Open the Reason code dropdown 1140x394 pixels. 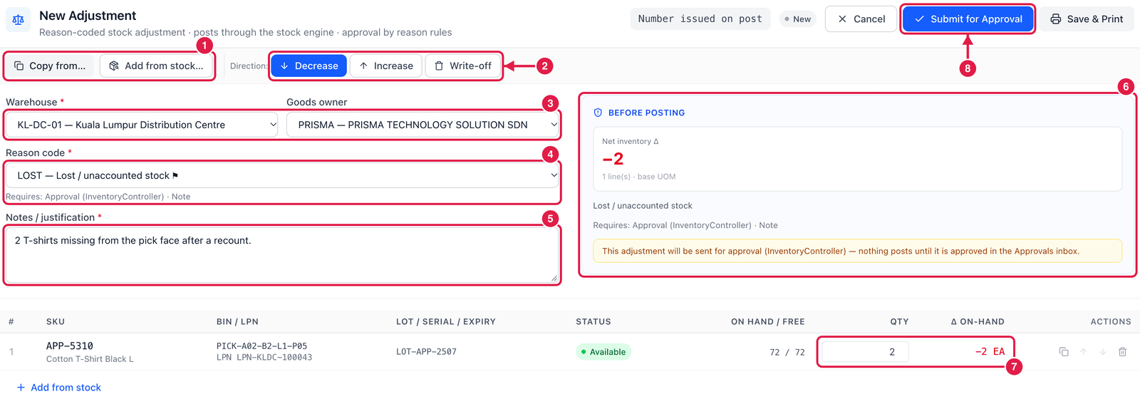tap(282, 175)
